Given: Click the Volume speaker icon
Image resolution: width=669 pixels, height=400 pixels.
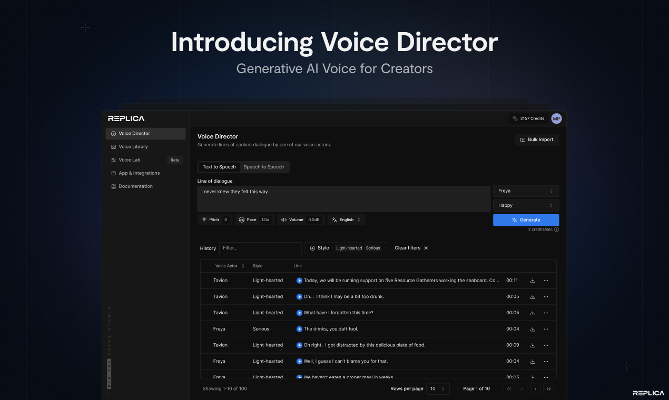Looking at the screenshot, I should pyautogui.click(x=283, y=219).
